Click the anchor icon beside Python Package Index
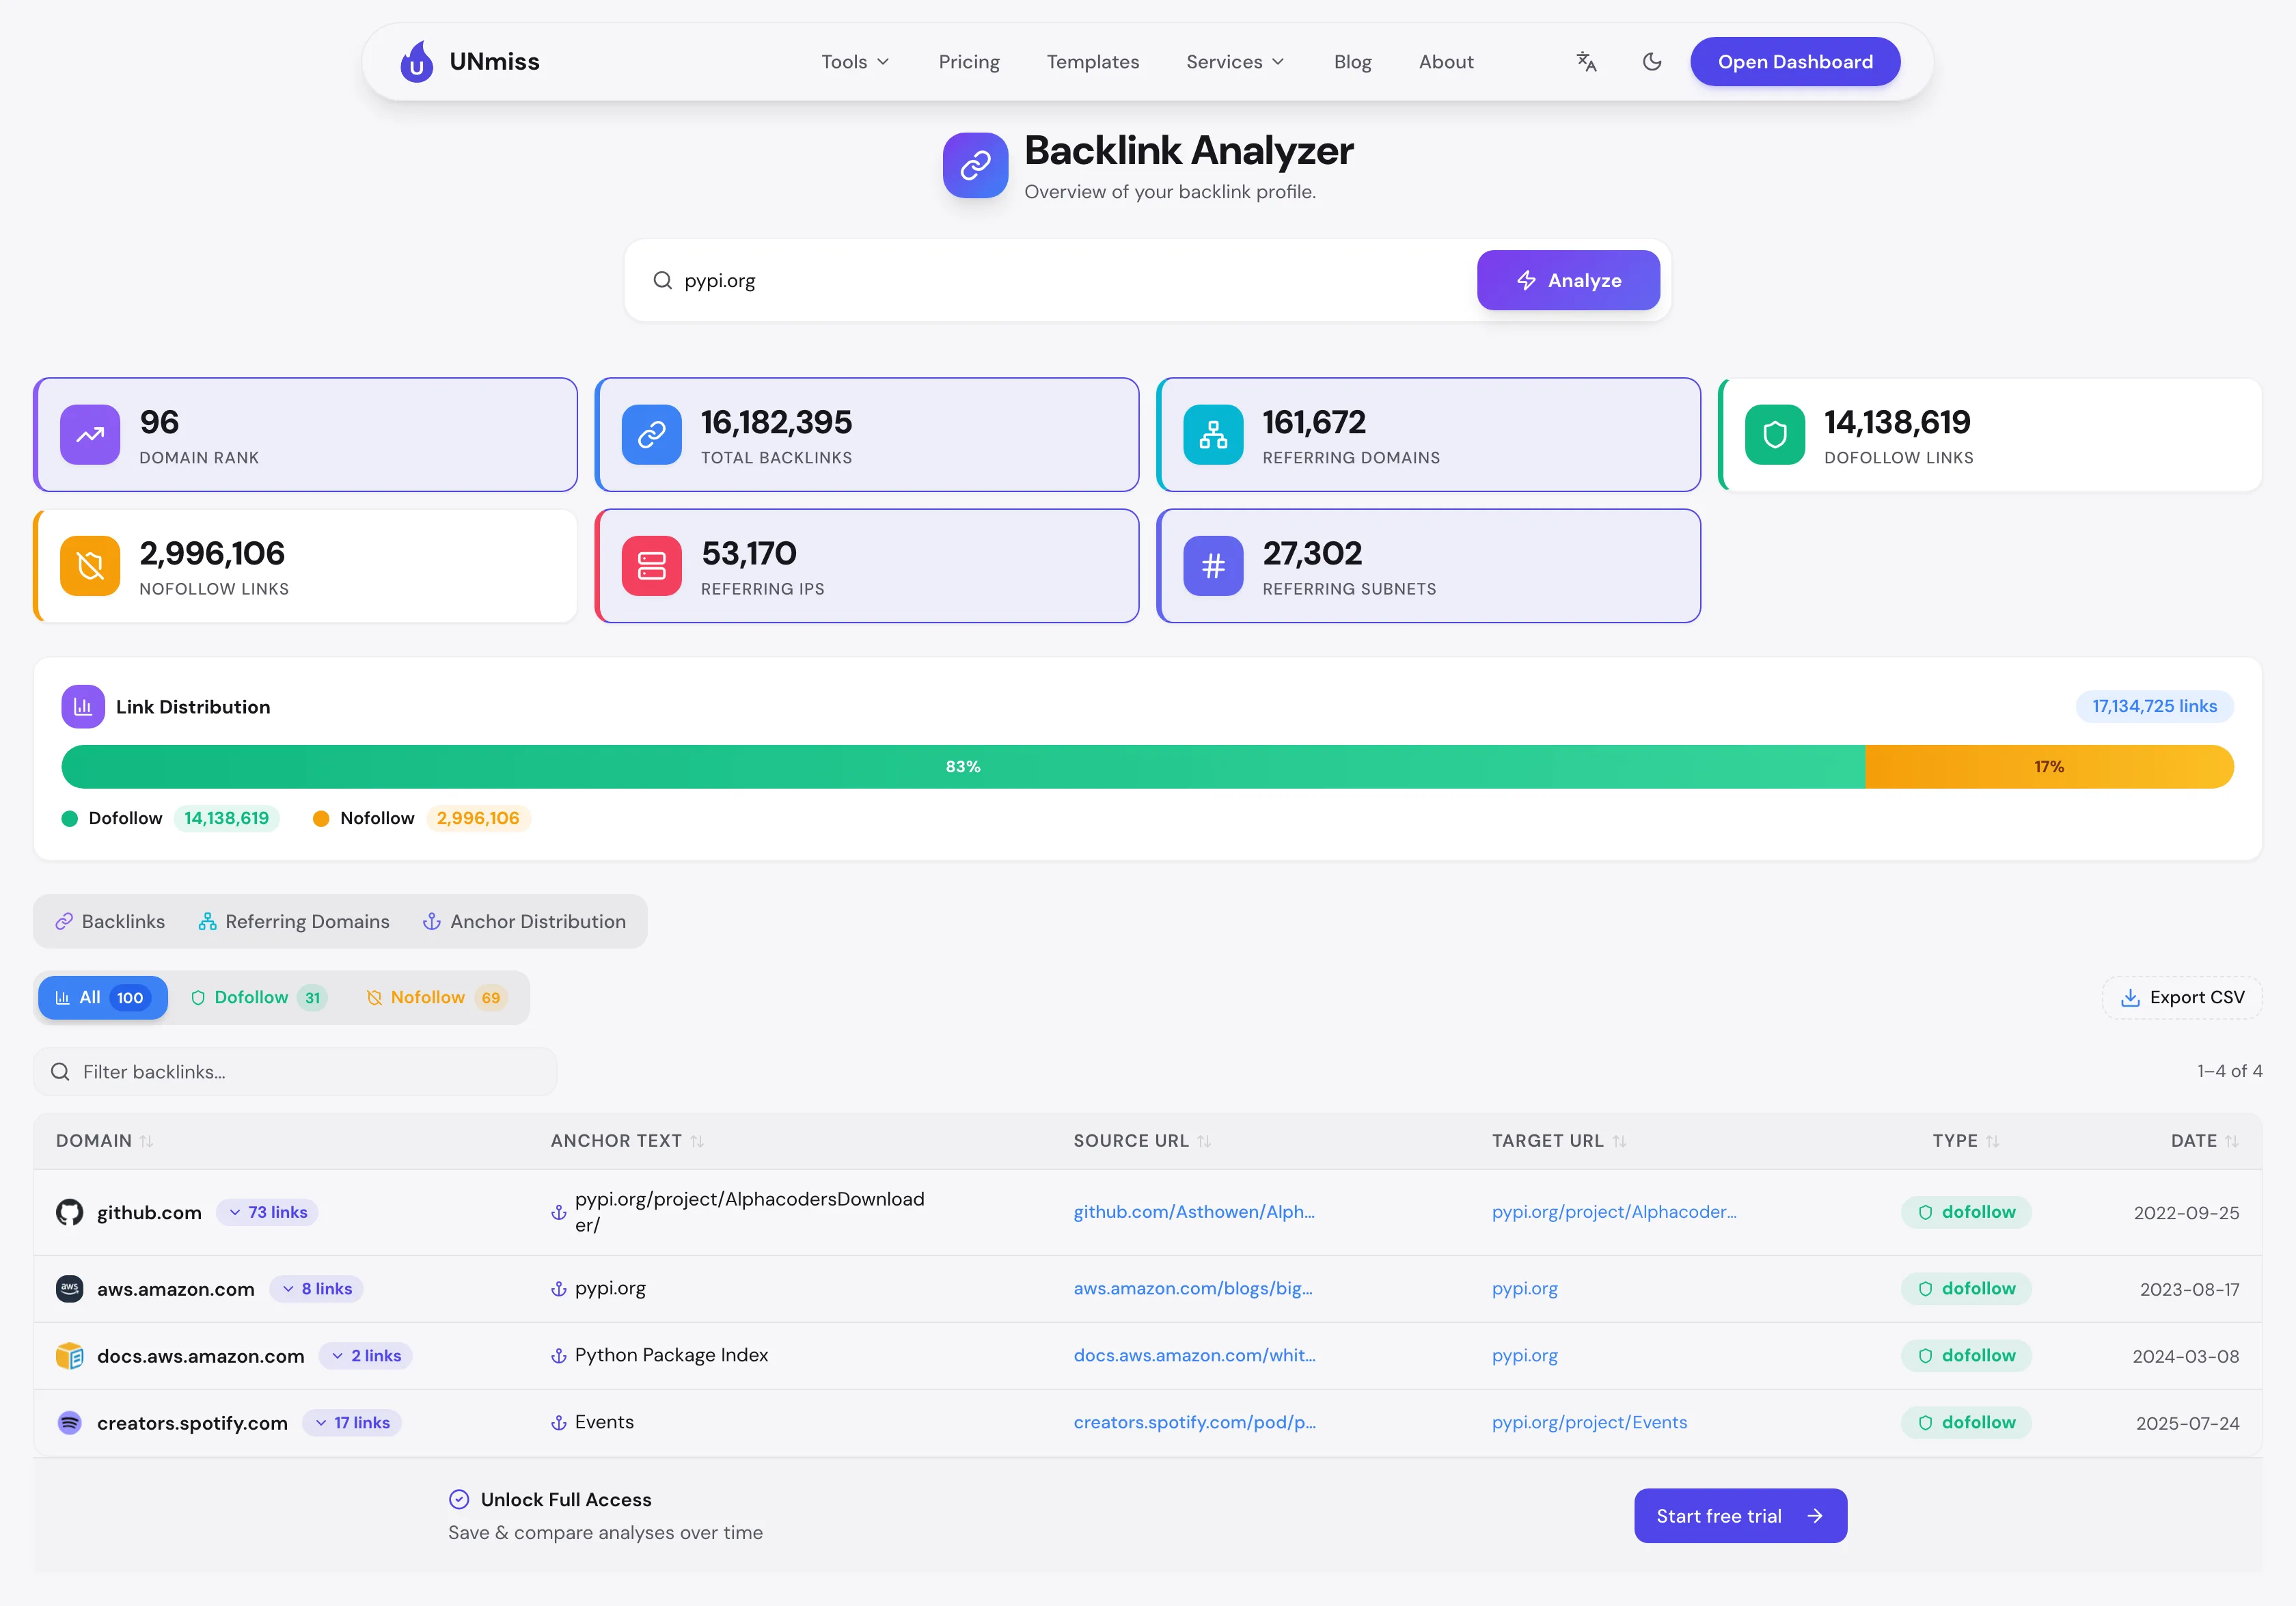The height and width of the screenshot is (1606, 2296). [559, 1356]
